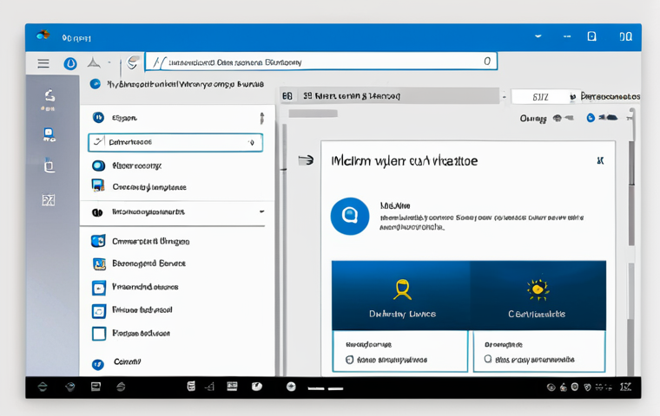
Task: Click the arrow icon left of the dialog title
Action: (x=305, y=160)
